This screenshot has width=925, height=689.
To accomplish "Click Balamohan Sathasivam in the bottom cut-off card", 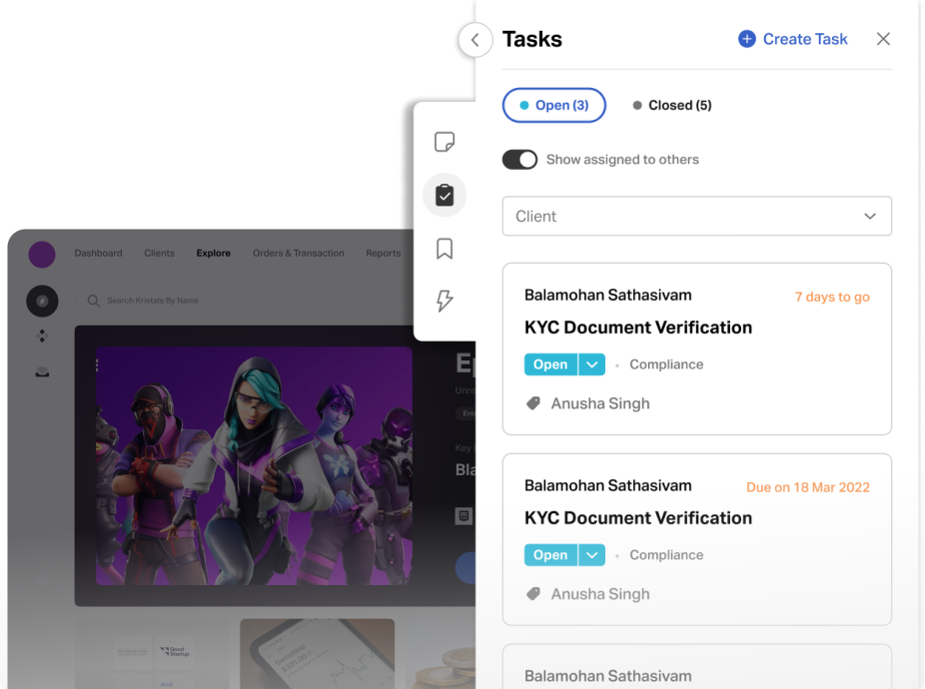I will pos(608,676).
